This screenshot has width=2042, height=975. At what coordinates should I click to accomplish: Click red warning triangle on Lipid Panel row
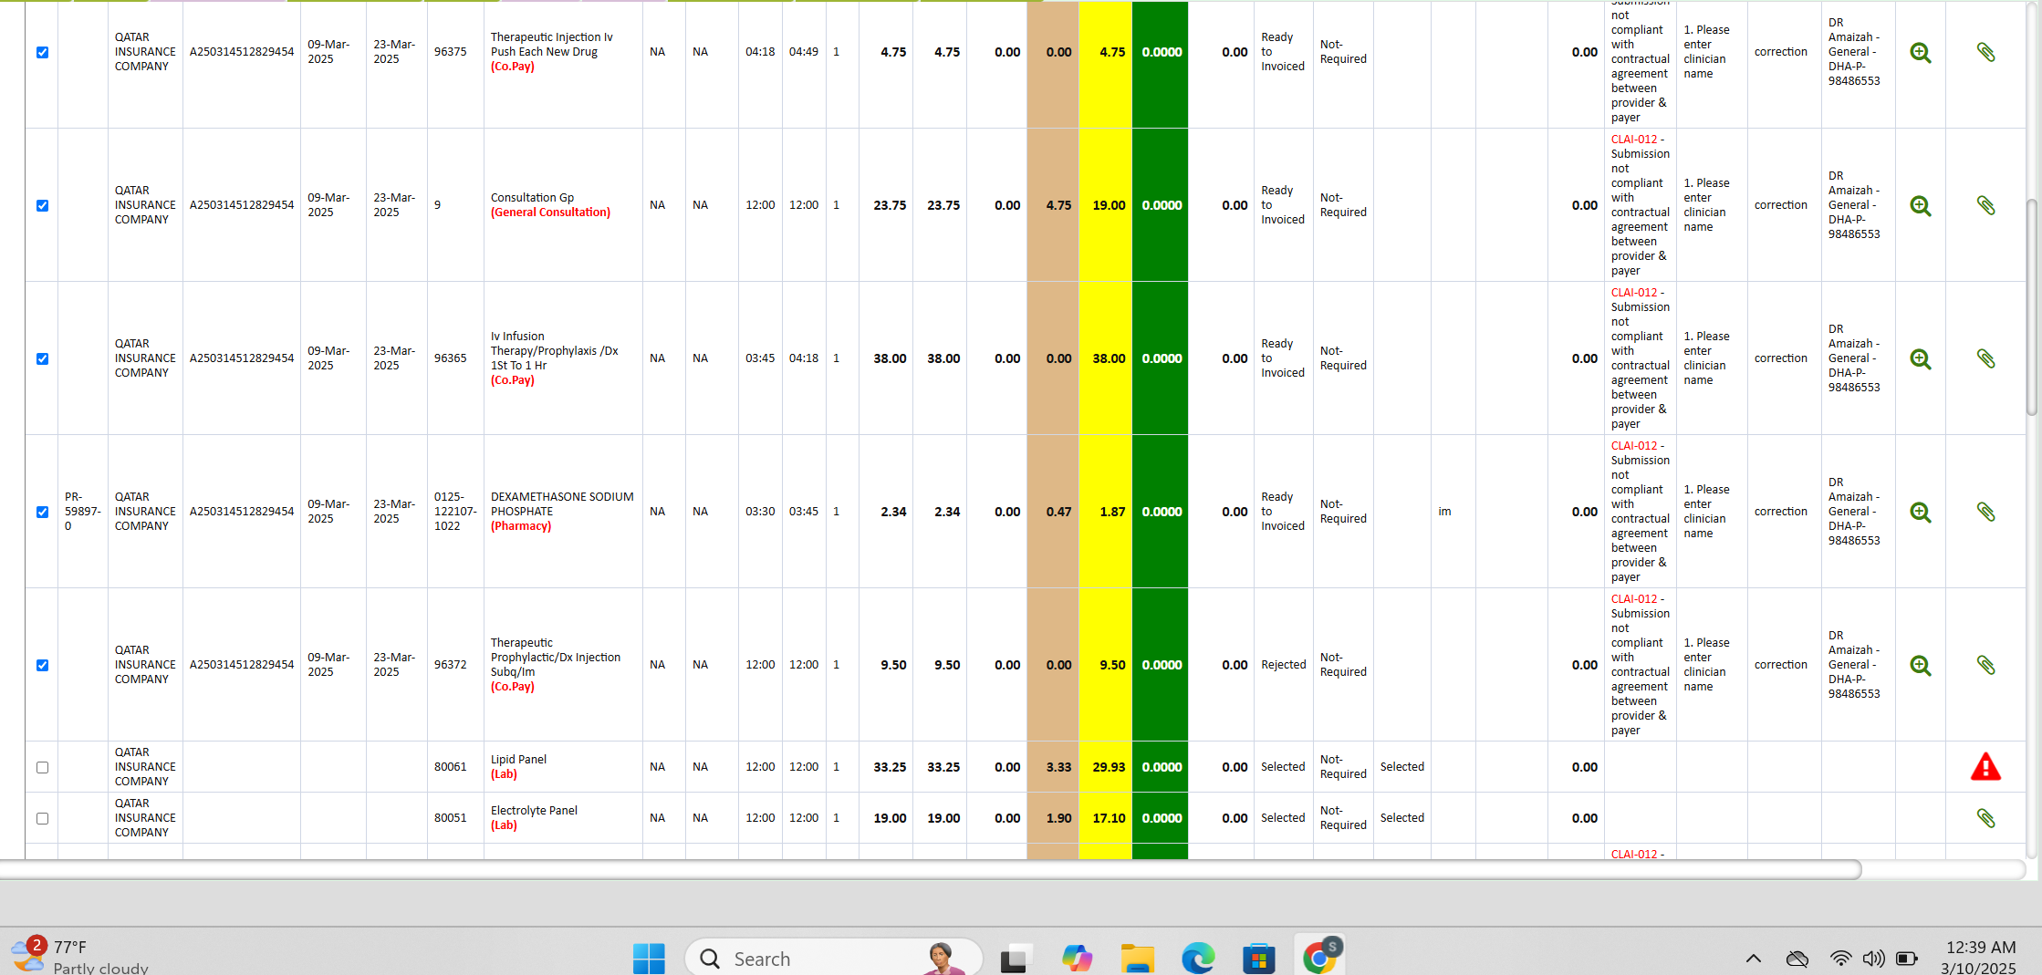pyautogui.click(x=1985, y=767)
